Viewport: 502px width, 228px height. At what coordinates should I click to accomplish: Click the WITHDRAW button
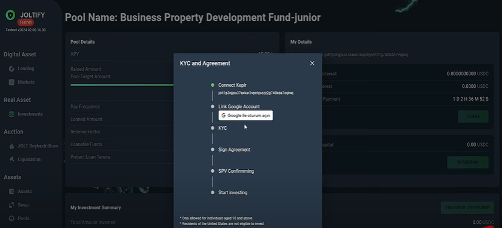click(x=467, y=162)
